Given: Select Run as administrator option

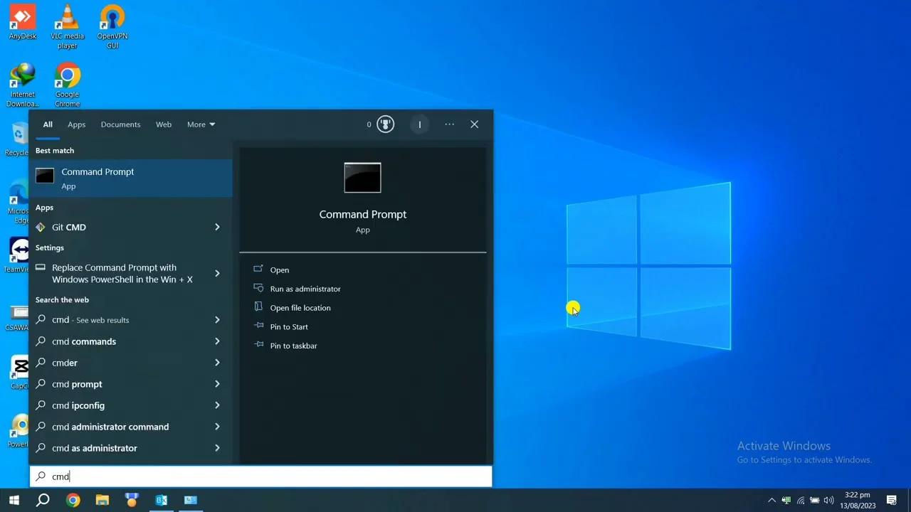Looking at the screenshot, I should coord(305,289).
